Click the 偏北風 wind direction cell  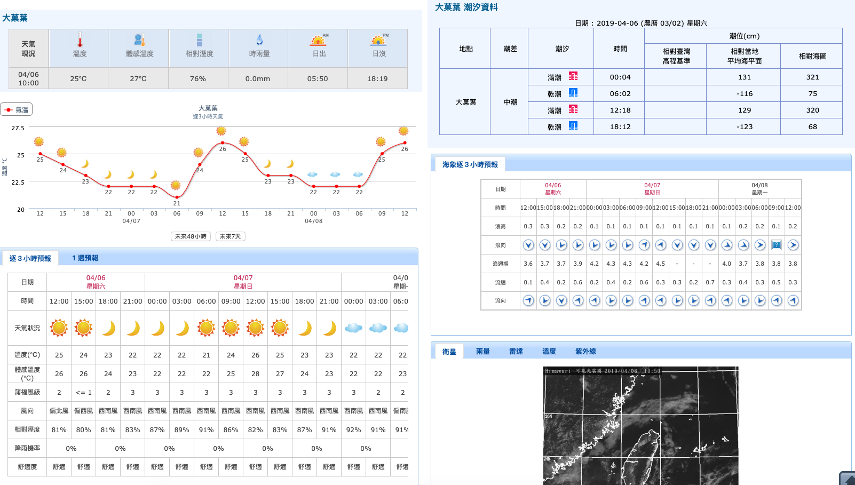pos(59,411)
